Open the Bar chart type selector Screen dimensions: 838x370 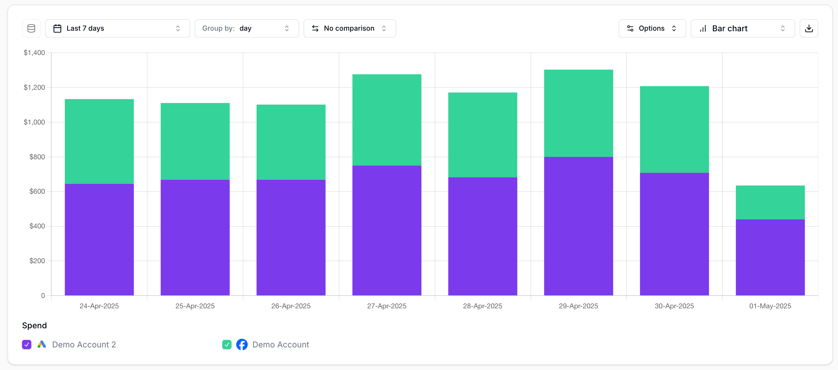pyautogui.click(x=742, y=28)
